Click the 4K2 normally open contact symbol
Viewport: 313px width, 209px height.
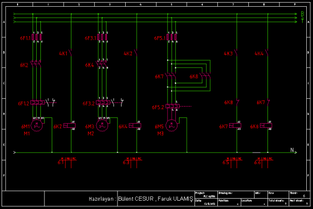click(136, 53)
